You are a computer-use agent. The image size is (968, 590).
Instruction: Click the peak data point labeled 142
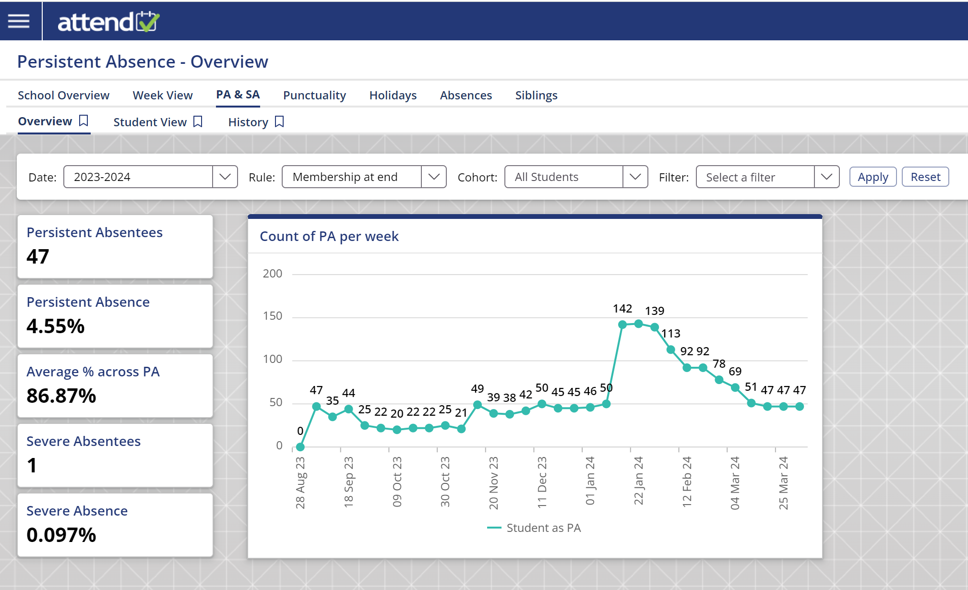pos(622,325)
